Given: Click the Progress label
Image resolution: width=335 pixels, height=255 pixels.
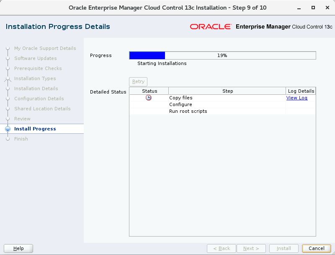Looking at the screenshot, I should [101, 55].
